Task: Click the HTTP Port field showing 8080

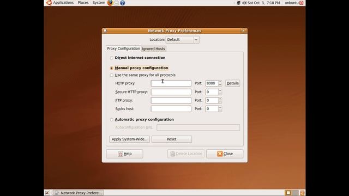Action: (x=212, y=83)
